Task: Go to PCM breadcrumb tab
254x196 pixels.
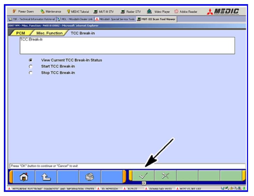Action: click(20, 33)
